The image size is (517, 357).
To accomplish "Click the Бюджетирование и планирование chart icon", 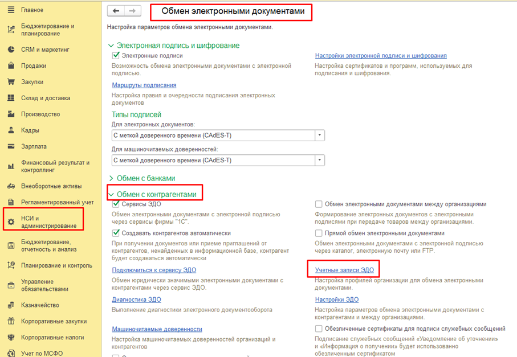I will [x=11, y=30].
